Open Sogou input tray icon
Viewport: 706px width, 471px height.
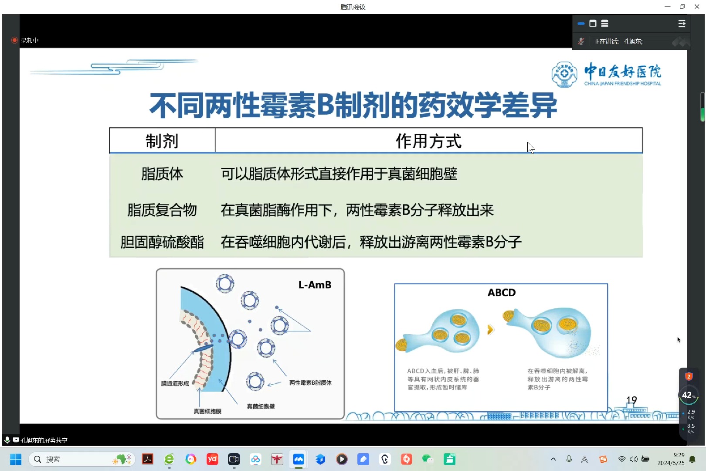603,459
